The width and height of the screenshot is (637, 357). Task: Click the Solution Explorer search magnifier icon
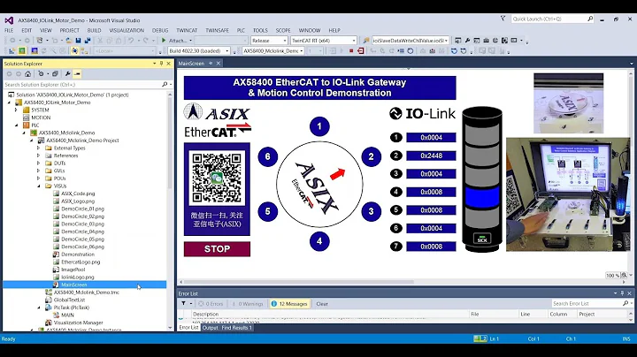[x=165, y=84]
